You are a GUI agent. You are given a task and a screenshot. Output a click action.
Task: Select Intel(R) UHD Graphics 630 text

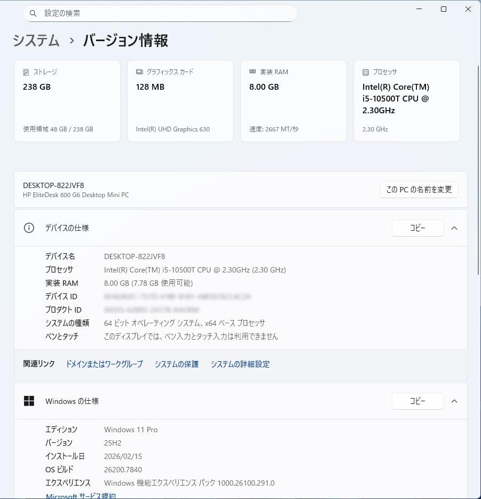(172, 129)
